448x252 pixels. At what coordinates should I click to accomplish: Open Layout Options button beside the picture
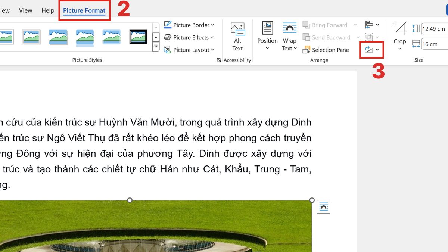point(324,207)
